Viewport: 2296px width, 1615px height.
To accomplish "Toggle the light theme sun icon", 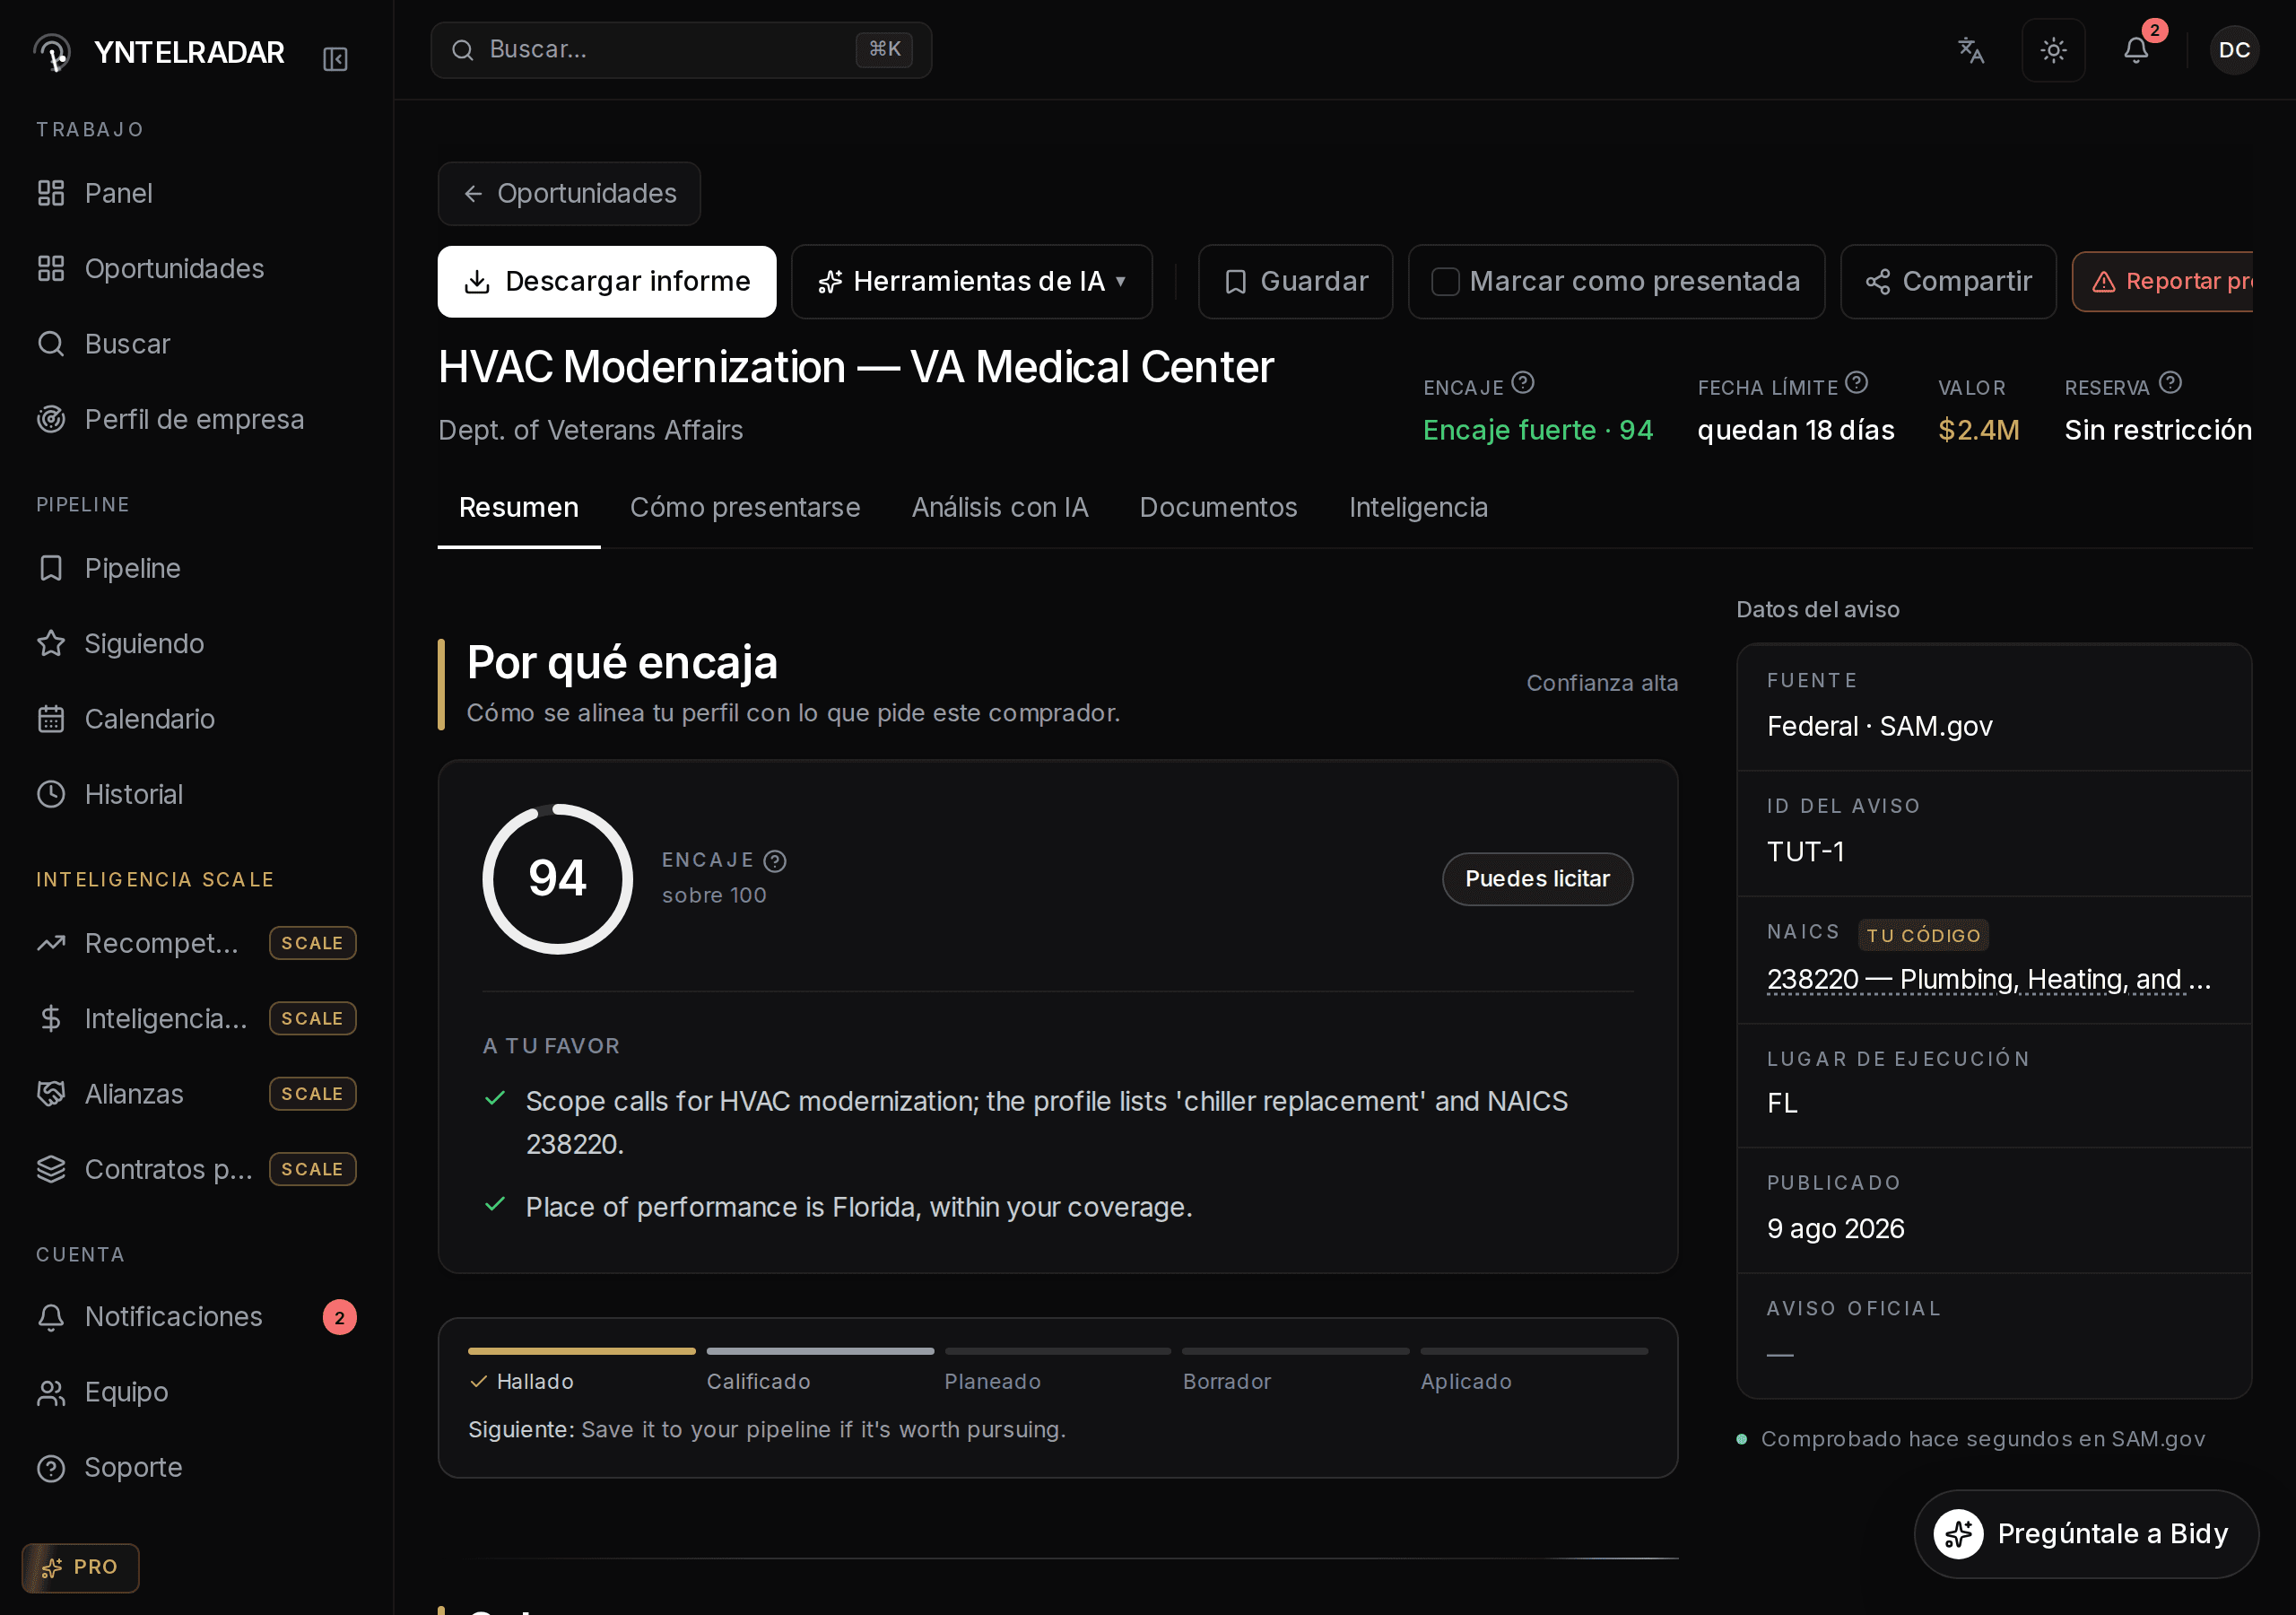I will [2053, 50].
